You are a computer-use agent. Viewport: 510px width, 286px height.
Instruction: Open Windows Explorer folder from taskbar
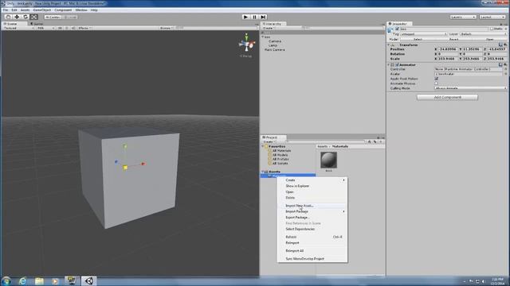[39, 280]
